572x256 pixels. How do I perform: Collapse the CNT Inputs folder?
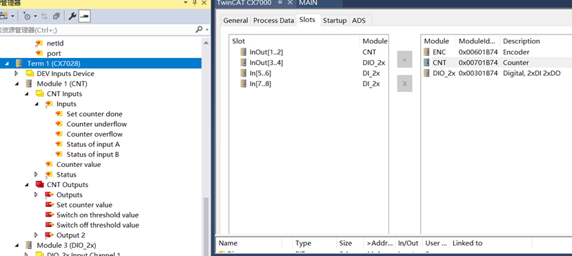tap(27, 94)
